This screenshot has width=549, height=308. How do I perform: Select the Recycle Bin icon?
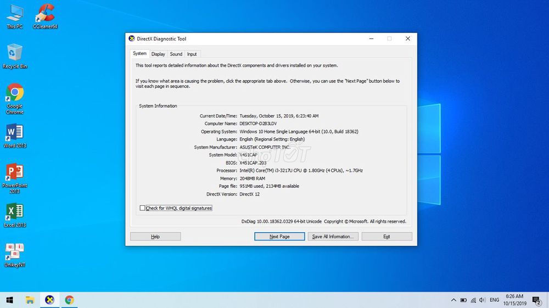coord(15,56)
